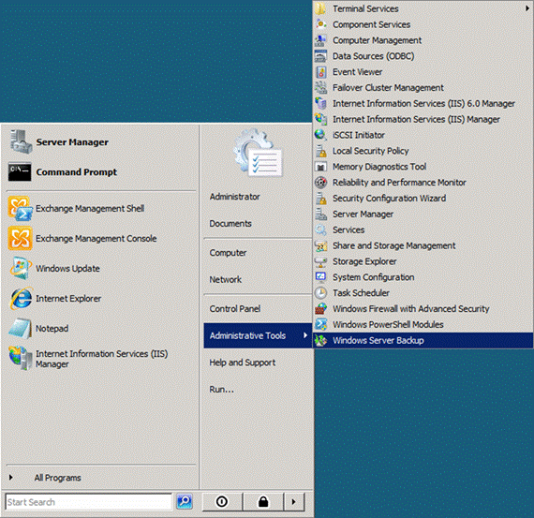Click the Windows Firewall brick wall icon
Screen dimensions: 534x518
320,308
